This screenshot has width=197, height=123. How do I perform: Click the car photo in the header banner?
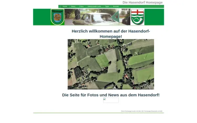point(98,17)
